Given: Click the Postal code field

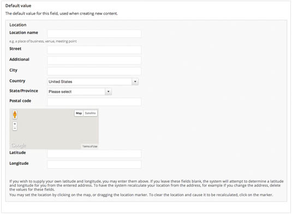Looking at the screenshot, I should click(94, 102).
